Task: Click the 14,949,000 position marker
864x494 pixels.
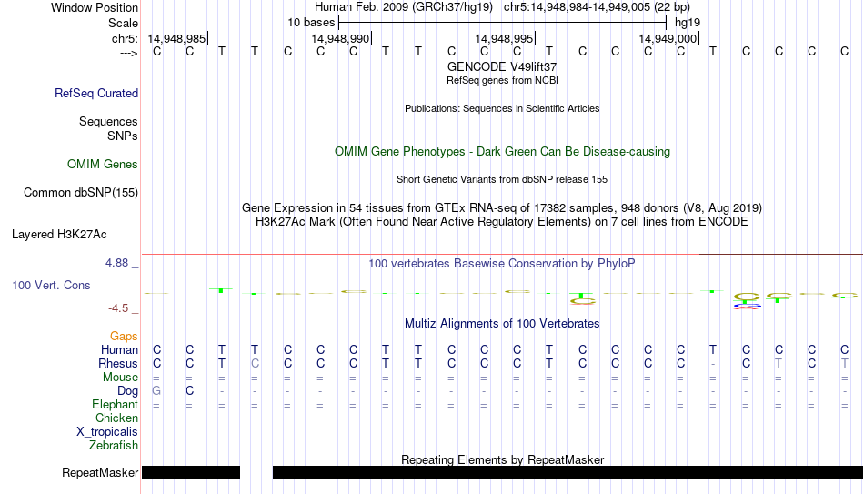Action: (668, 38)
